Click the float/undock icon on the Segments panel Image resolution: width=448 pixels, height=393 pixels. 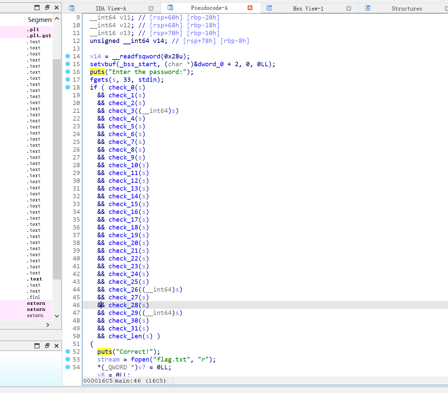tap(47, 7)
